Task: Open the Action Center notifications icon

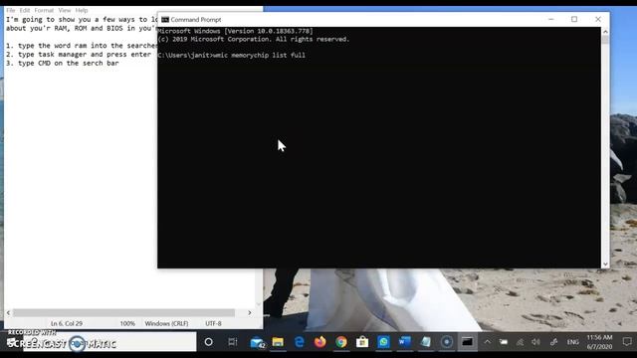Action: click(627, 342)
